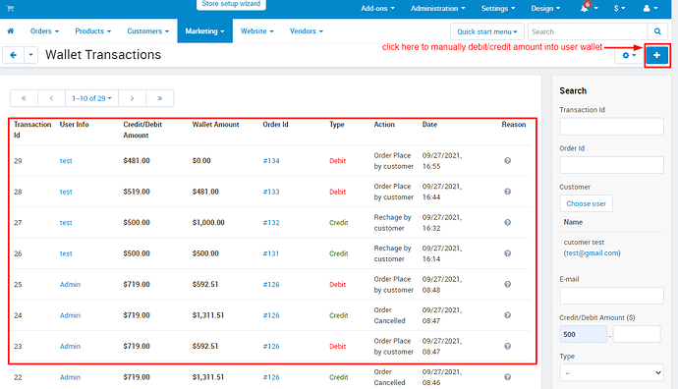The image size is (678, 389).
Task: Expand the Quick start menu
Action: pos(487,31)
